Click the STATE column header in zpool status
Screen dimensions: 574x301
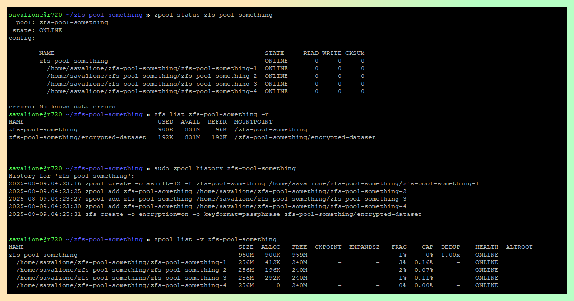click(275, 53)
